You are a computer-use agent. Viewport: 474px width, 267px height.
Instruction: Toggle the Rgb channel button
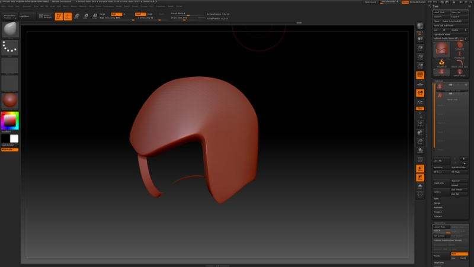[116, 14]
